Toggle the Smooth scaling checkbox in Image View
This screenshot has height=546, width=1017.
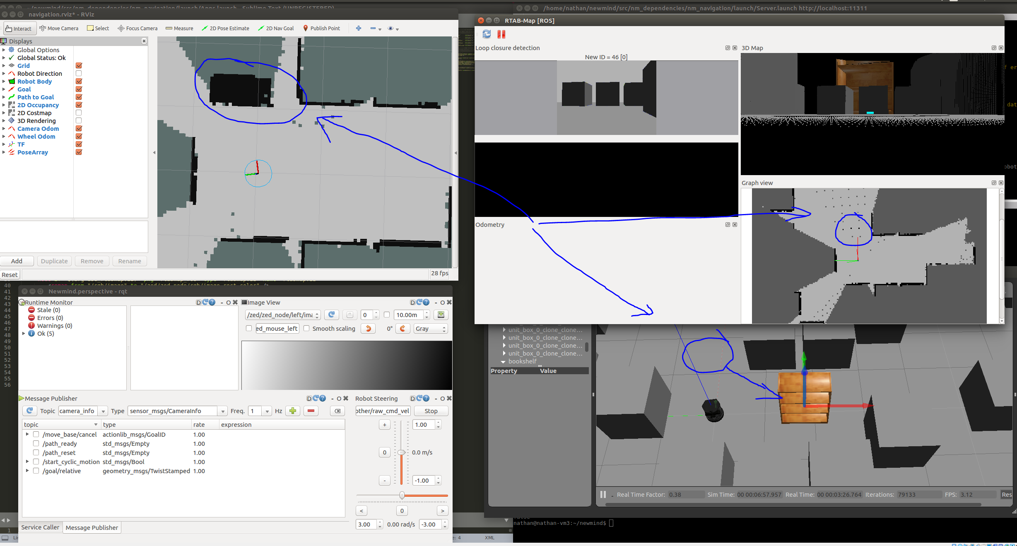click(x=306, y=328)
